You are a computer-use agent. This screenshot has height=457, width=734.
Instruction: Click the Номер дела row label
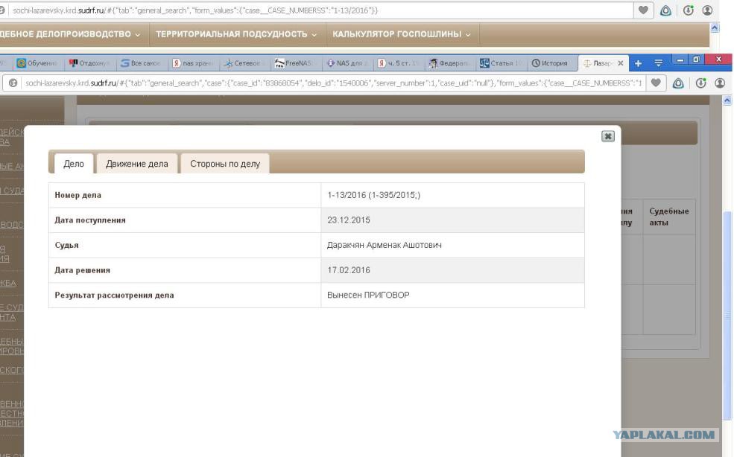[77, 195]
